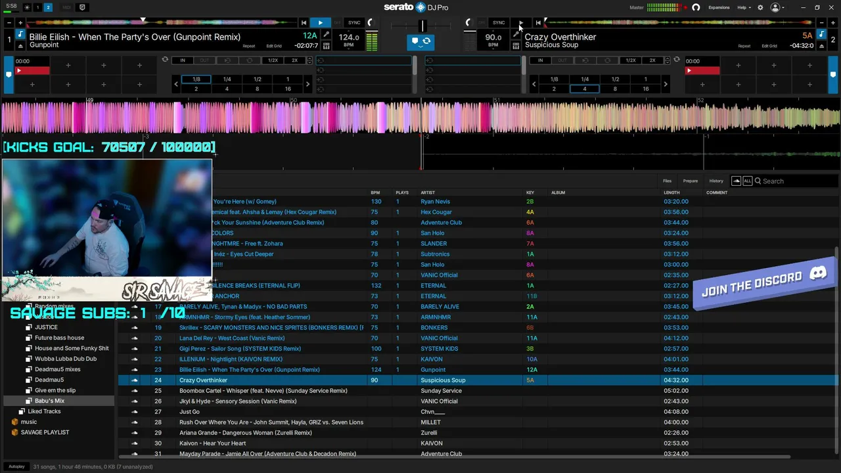Open the display brightness icon in top bar
Viewport: 841px width, 473px height.
[x=27, y=7]
